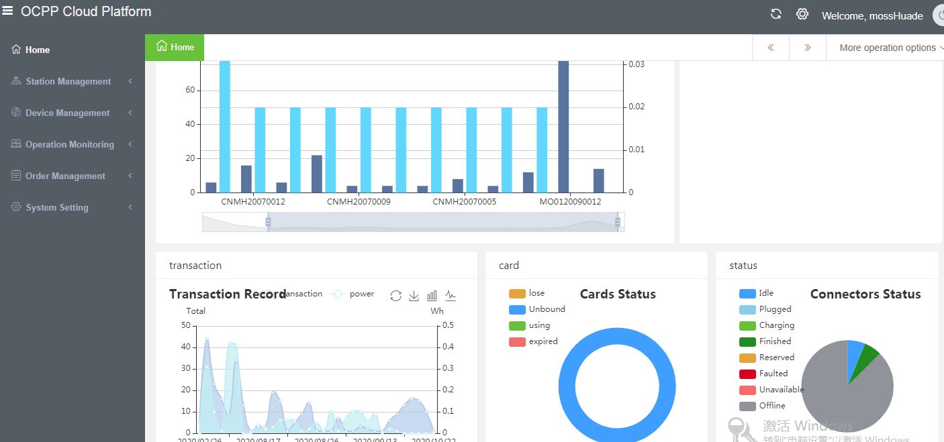The width and height of the screenshot is (944, 442).
Task: Open Station Management menu item
Action: tap(73, 81)
